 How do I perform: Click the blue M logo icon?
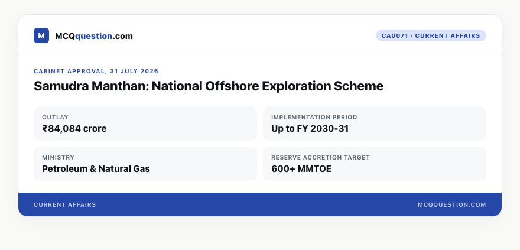(x=41, y=35)
